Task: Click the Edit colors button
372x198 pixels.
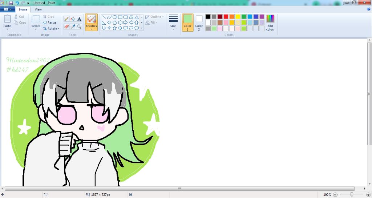Action: coord(270,23)
